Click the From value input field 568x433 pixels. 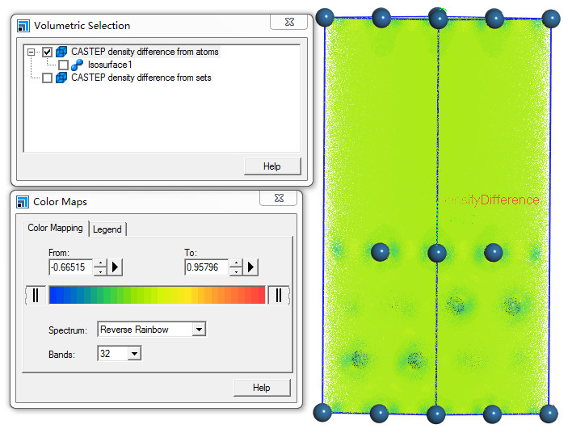point(71,267)
